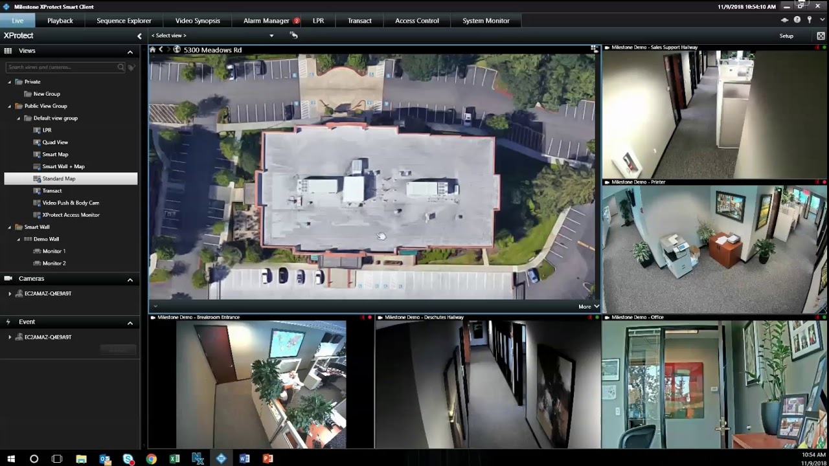This screenshot has width=829, height=466.
Task: Open the System Monitor tab
Action: (x=486, y=21)
